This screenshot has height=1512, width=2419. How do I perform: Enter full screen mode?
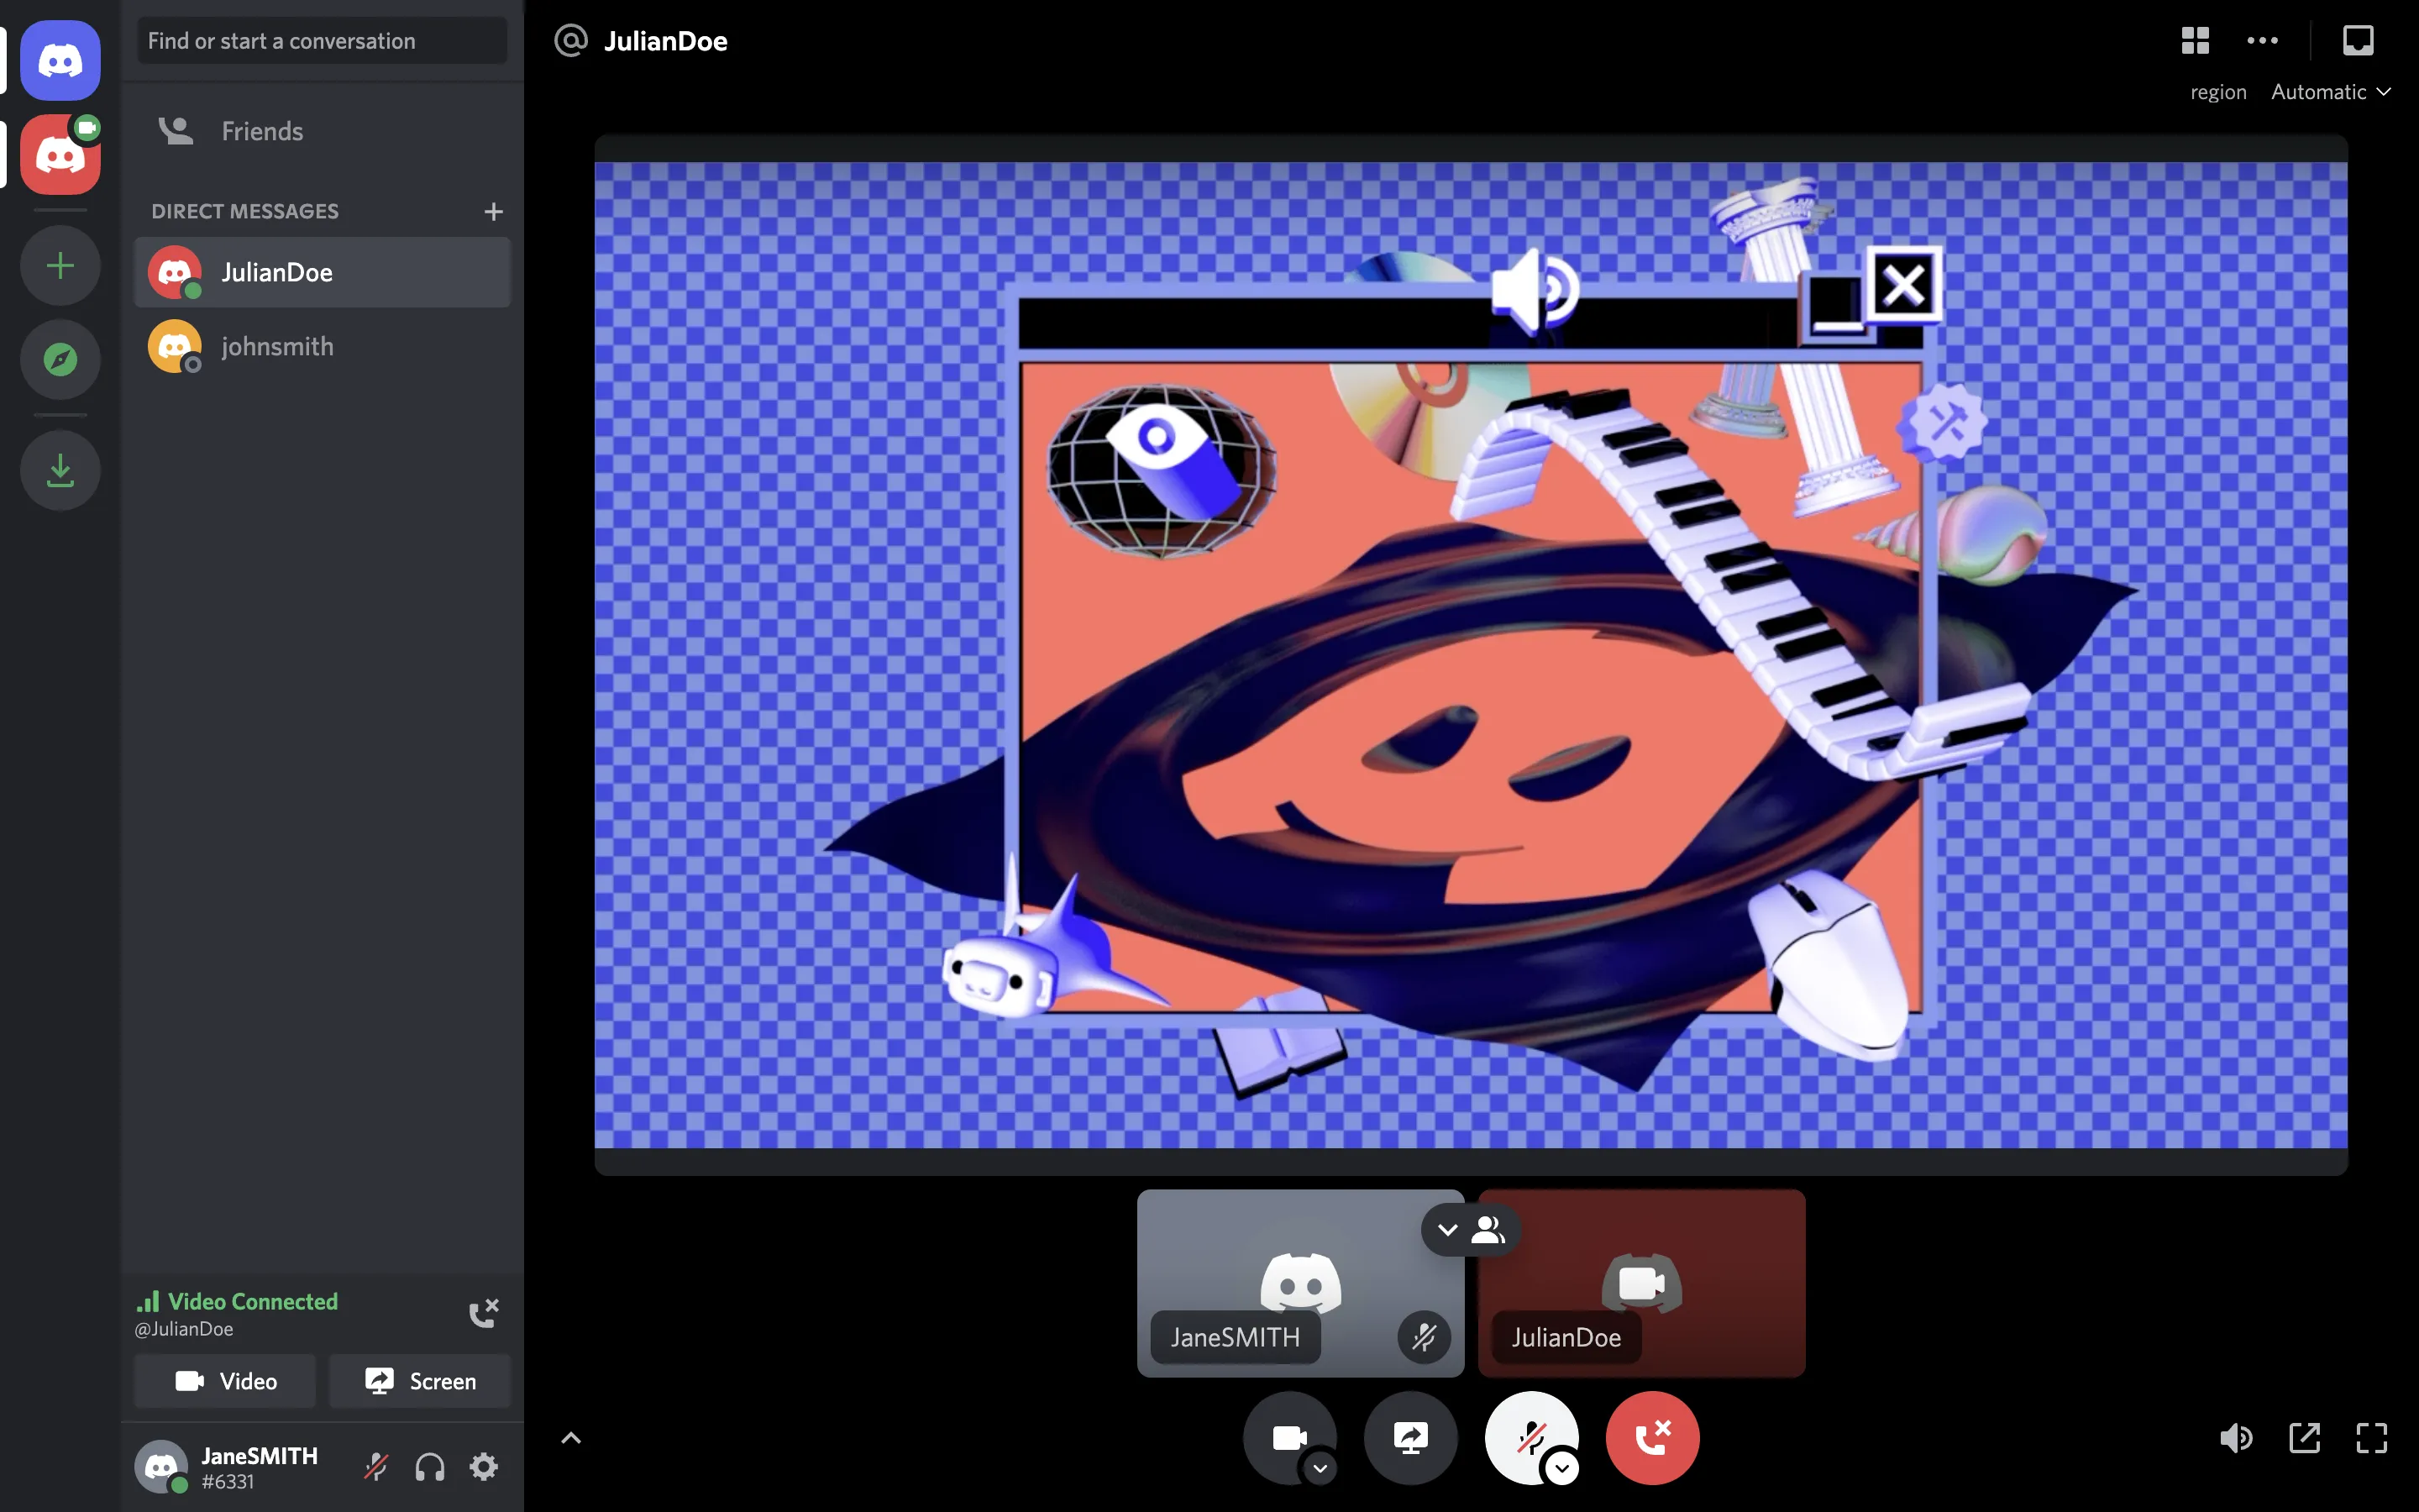coord(2371,1438)
